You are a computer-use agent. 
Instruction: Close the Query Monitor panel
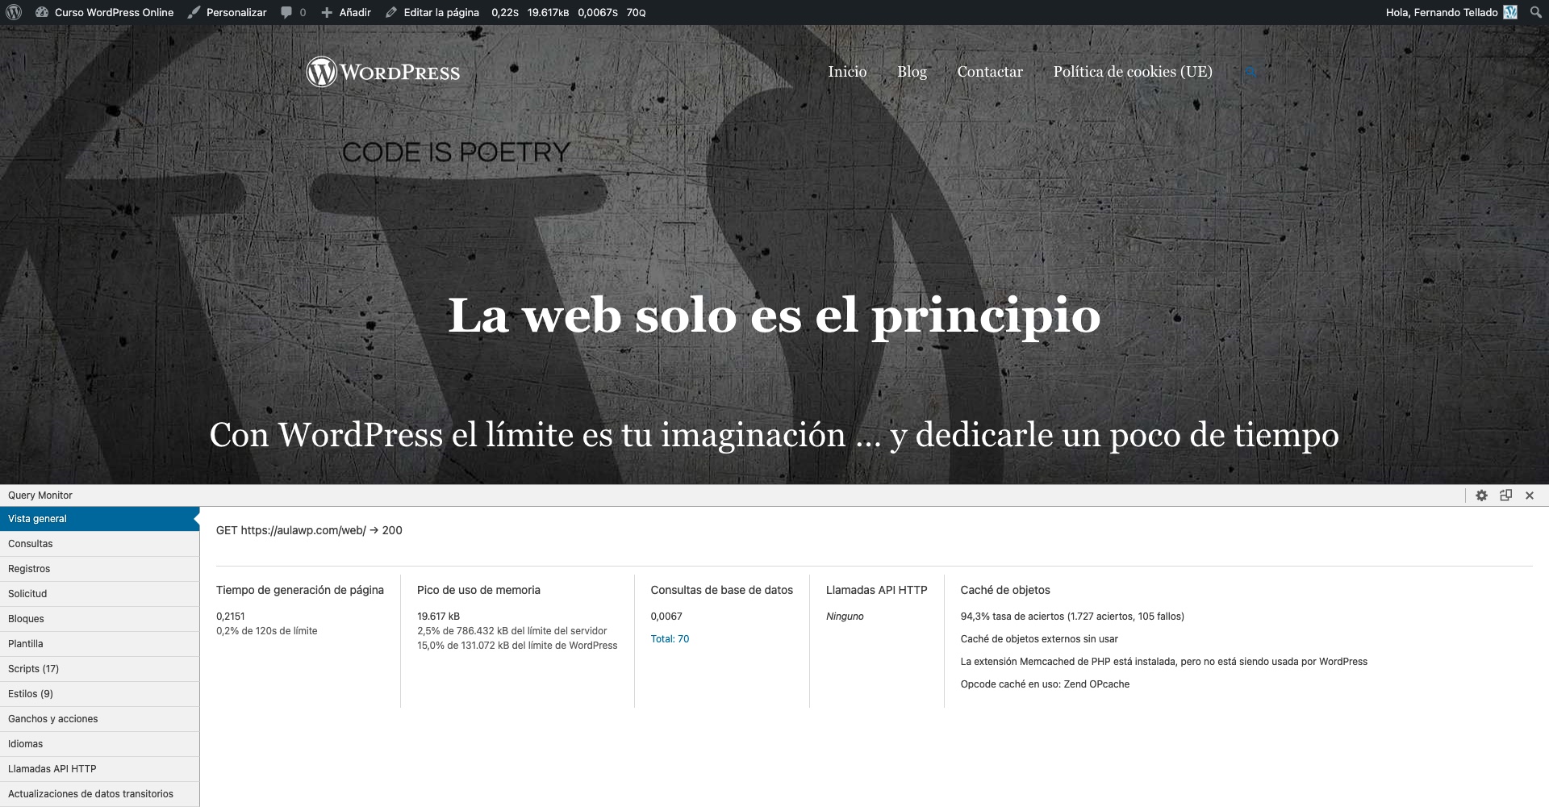pos(1530,495)
